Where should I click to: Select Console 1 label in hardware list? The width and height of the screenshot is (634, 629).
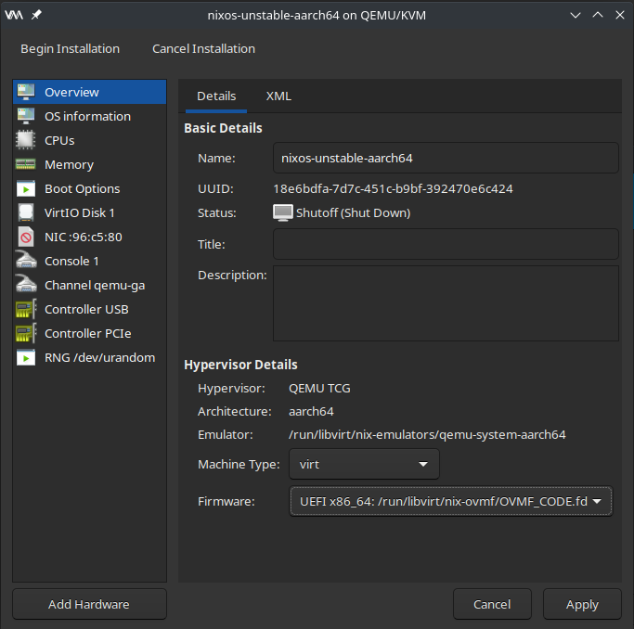(x=71, y=261)
